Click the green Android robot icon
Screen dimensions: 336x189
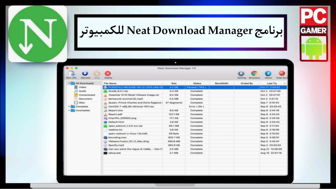tap(314, 48)
